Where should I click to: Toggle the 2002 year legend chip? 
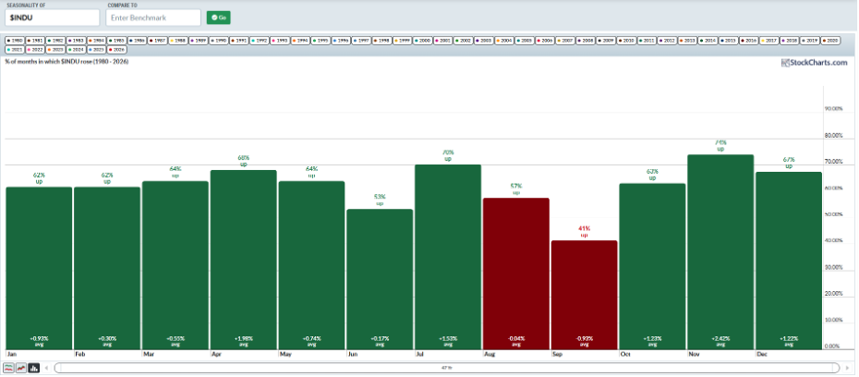[x=464, y=41]
